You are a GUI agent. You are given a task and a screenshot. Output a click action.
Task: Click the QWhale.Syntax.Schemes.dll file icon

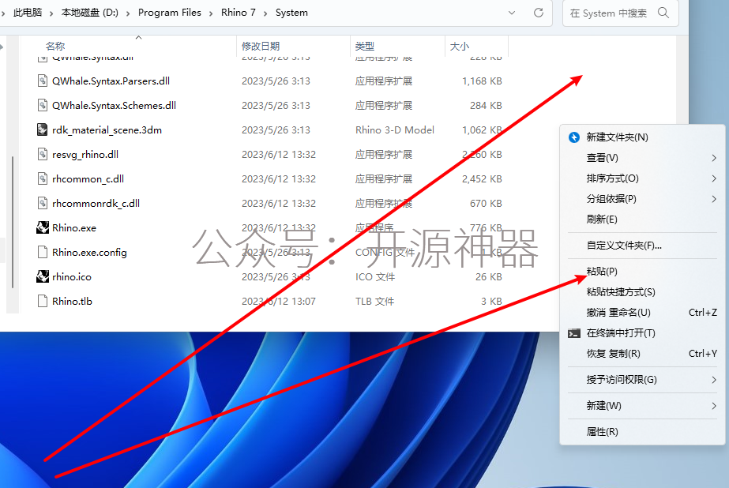click(x=43, y=105)
